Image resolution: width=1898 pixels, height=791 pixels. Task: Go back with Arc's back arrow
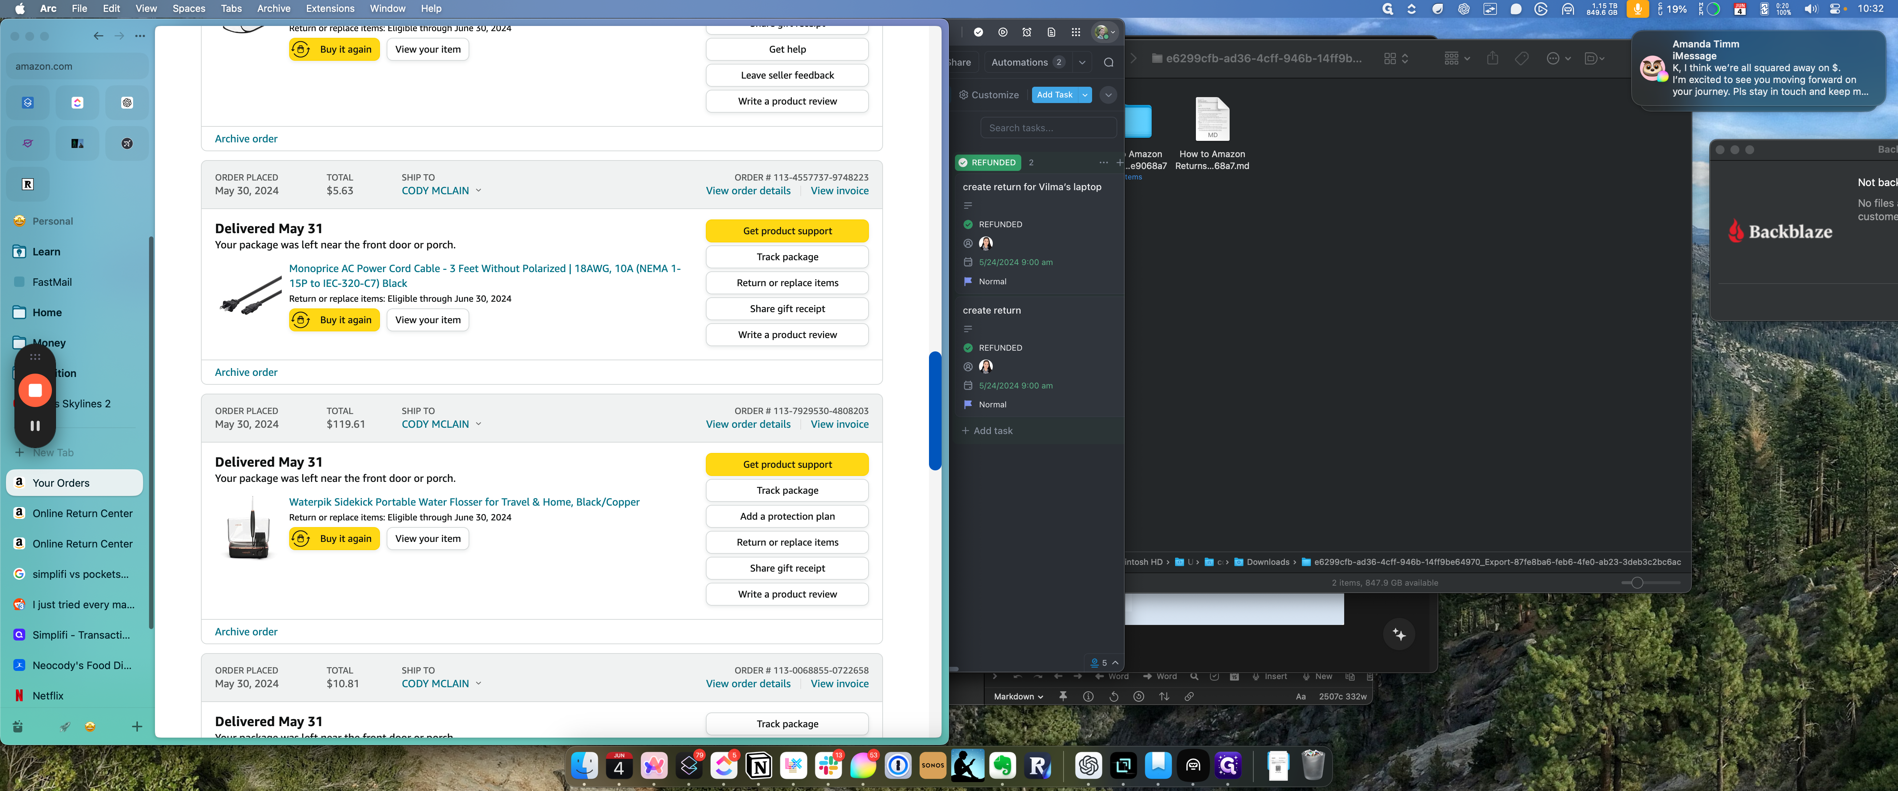pyautogui.click(x=98, y=35)
